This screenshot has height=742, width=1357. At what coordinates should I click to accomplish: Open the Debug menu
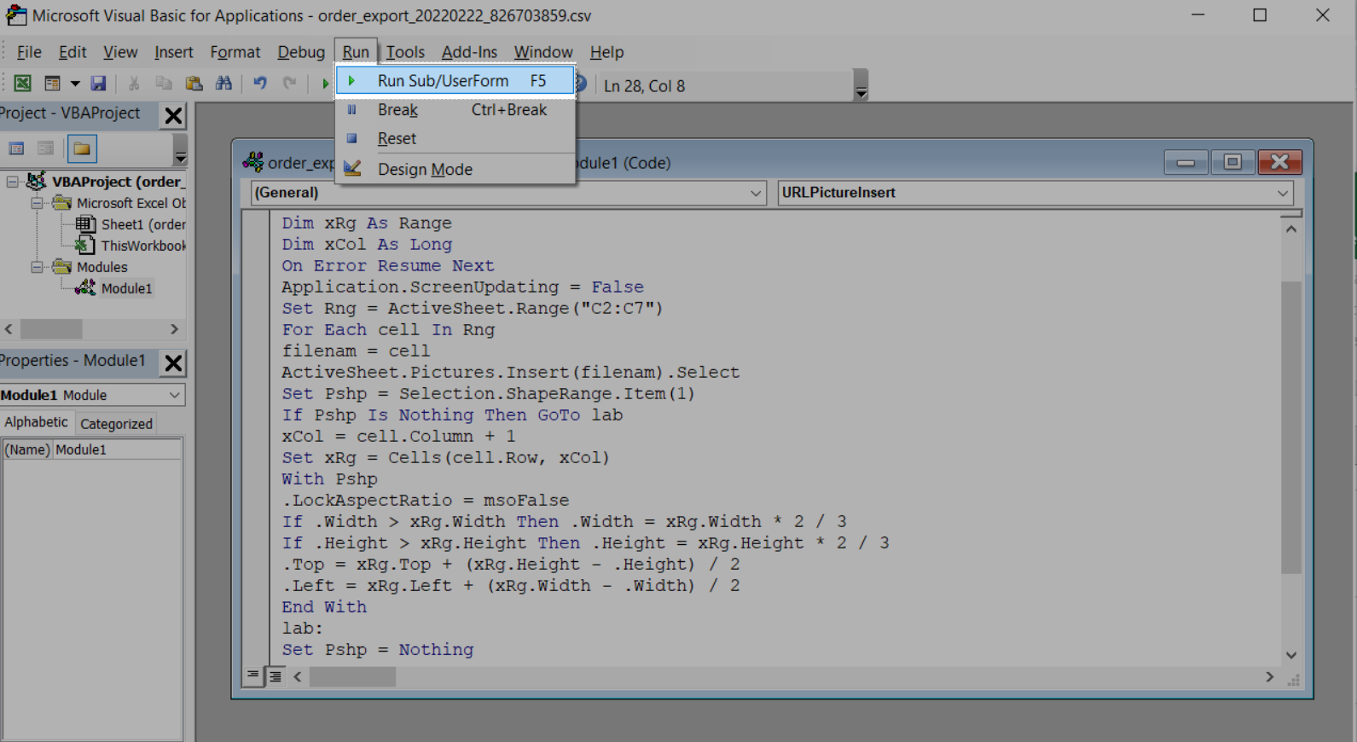pos(301,52)
